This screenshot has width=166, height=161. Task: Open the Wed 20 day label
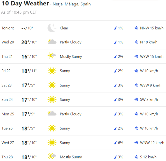click(8, 42)
